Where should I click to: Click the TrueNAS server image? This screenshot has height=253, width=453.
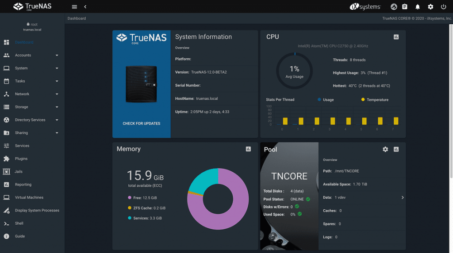click(x=141, y=84)
